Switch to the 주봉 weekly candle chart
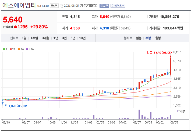The width and height of the screenshot is (191, 131). [x=148, y=38]
